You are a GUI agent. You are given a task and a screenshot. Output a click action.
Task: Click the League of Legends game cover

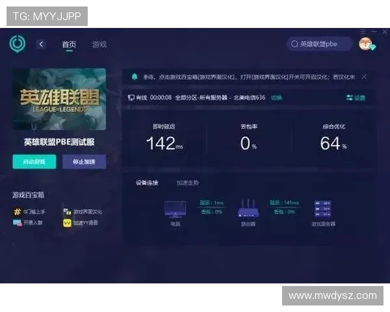(x=59, y=99)
